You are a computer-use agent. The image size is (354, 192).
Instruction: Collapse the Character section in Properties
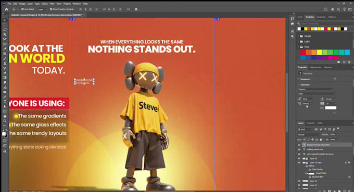click(298, 85)
